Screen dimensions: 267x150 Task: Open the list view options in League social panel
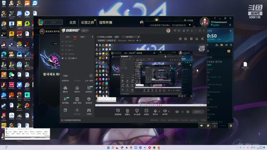point(226,45)
